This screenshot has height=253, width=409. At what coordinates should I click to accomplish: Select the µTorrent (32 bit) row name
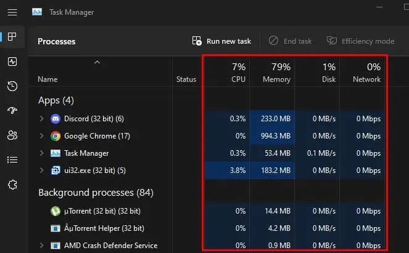102,211
